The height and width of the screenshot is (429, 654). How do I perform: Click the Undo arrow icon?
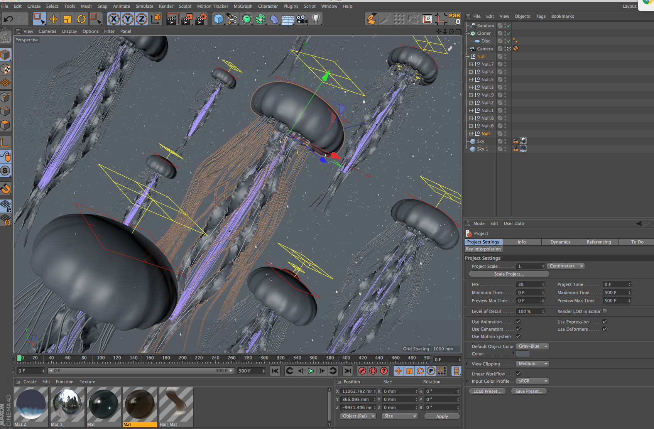(8, 19)
